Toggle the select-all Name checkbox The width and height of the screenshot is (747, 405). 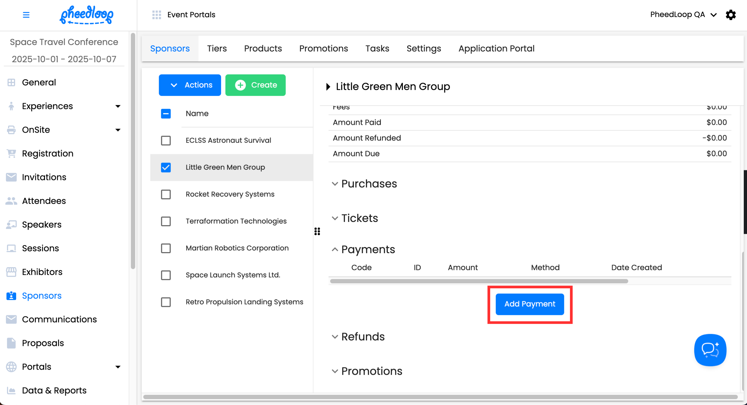tap(166, 114)
